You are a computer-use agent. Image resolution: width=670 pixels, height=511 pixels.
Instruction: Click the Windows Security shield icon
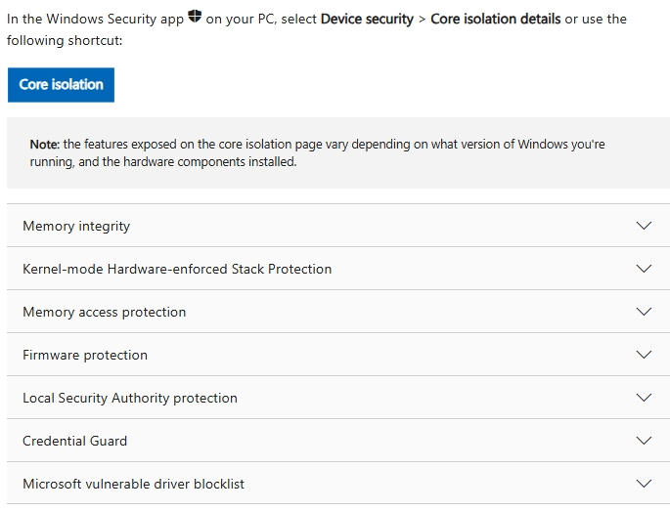coord(195,18)
